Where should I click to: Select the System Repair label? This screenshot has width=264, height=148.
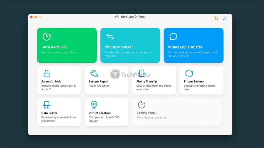pyautogui.click(x=99, y=81)
